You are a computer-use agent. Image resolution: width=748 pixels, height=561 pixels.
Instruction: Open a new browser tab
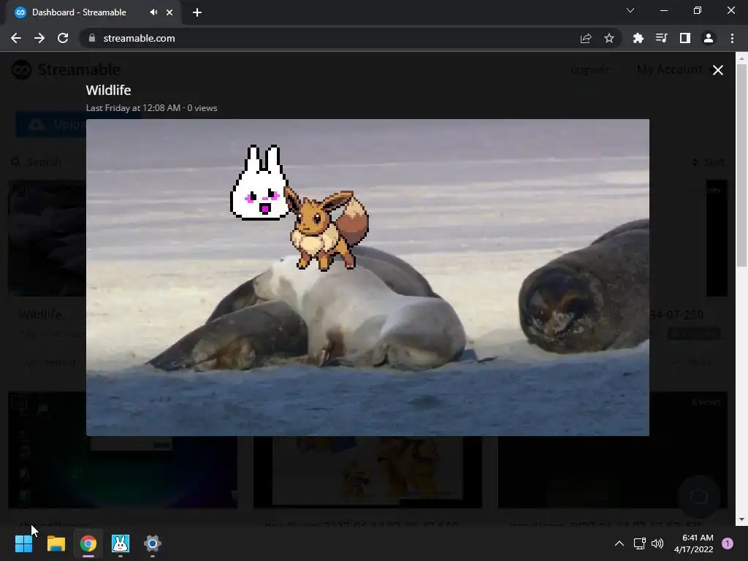[x=197, y=12]
